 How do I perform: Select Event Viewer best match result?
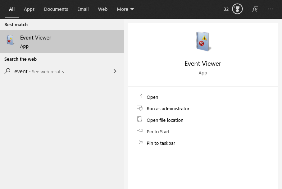pyautogui.click(x=62, y=42)
